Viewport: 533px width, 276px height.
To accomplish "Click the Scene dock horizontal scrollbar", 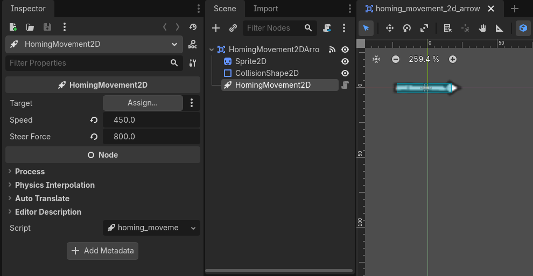I will point(279,271).
